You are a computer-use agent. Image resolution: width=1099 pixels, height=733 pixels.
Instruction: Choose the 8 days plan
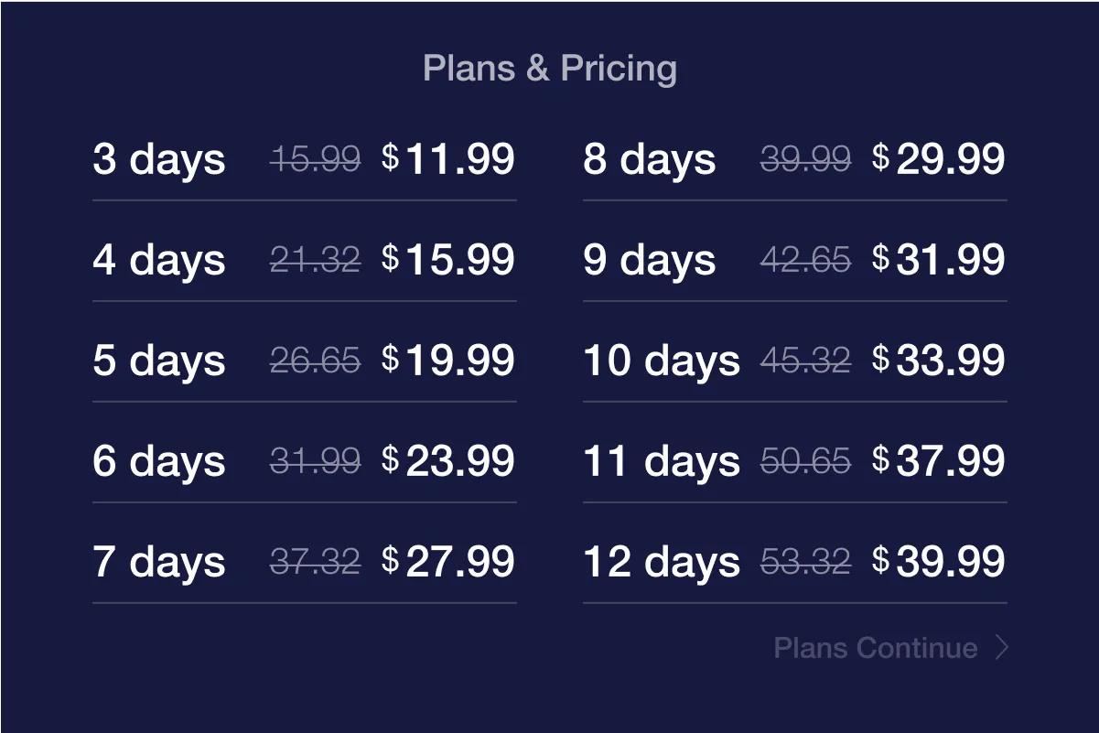point(794,159)
